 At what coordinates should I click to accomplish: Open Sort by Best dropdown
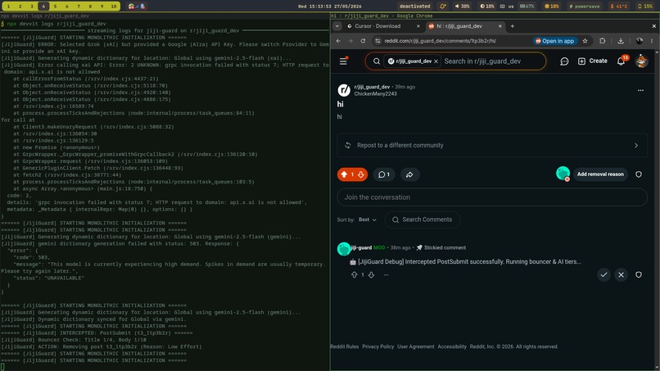368,219
